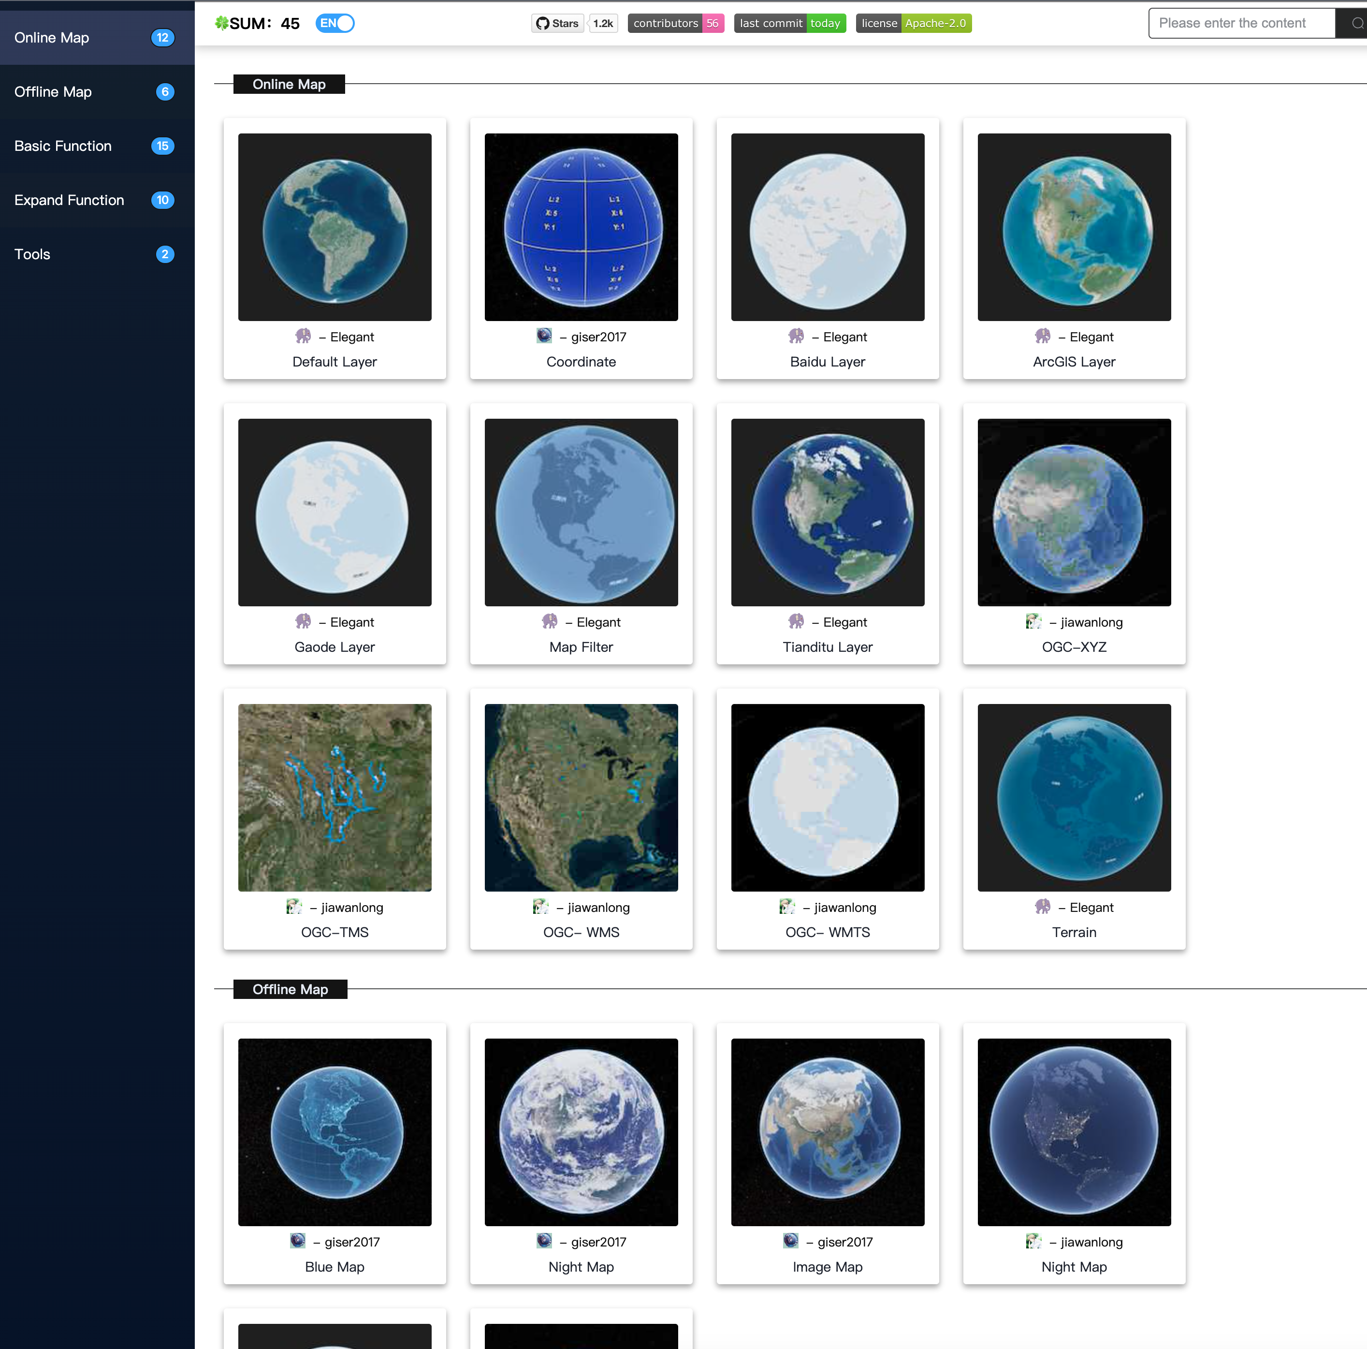Click Elegant avatar on Tianditu Layer card

796,621
